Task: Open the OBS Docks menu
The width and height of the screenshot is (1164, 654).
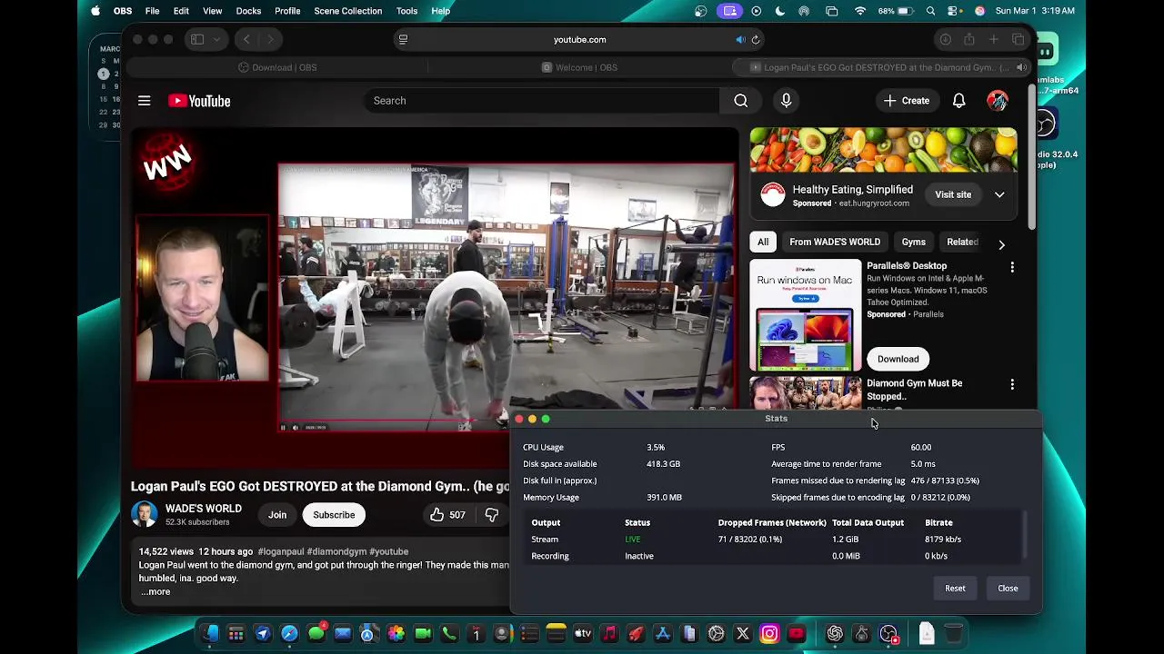Action: (248, 11)
